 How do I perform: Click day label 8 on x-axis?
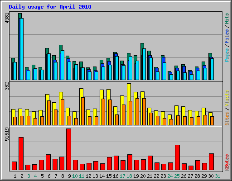[63, 176]
